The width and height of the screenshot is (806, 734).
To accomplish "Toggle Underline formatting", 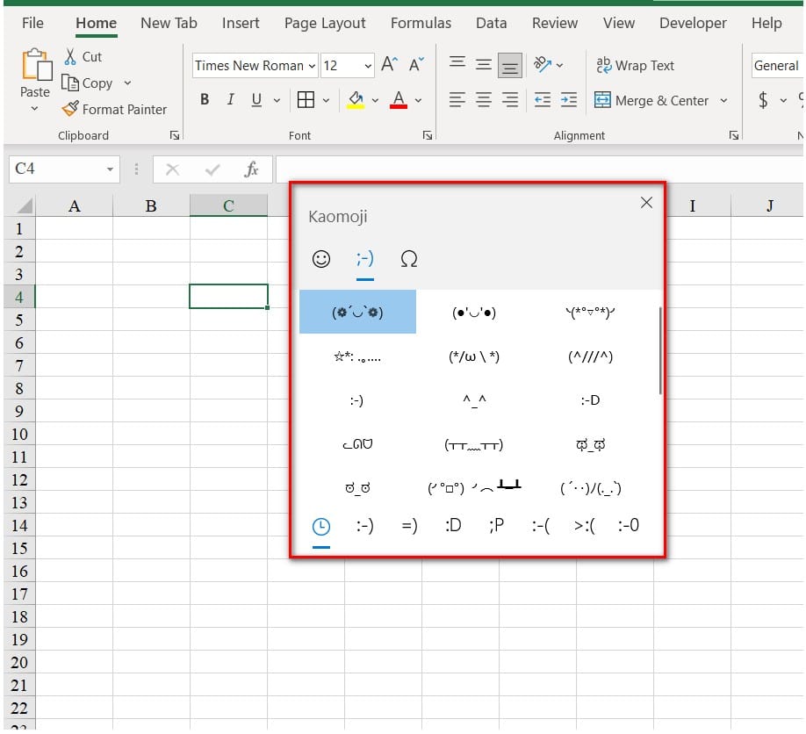I will click(256, 99).
